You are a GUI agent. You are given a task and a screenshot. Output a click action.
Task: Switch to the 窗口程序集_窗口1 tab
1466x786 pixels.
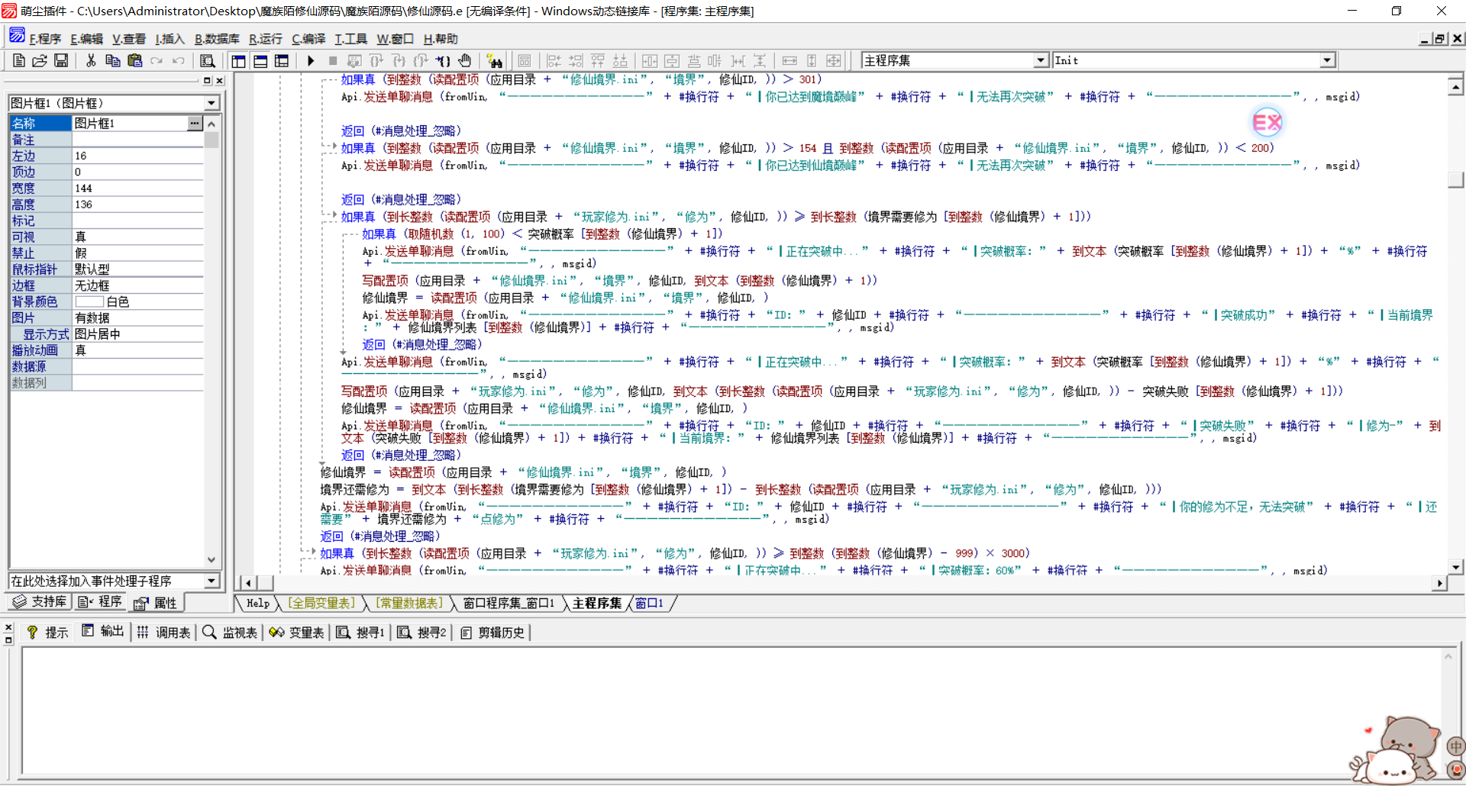508,604
